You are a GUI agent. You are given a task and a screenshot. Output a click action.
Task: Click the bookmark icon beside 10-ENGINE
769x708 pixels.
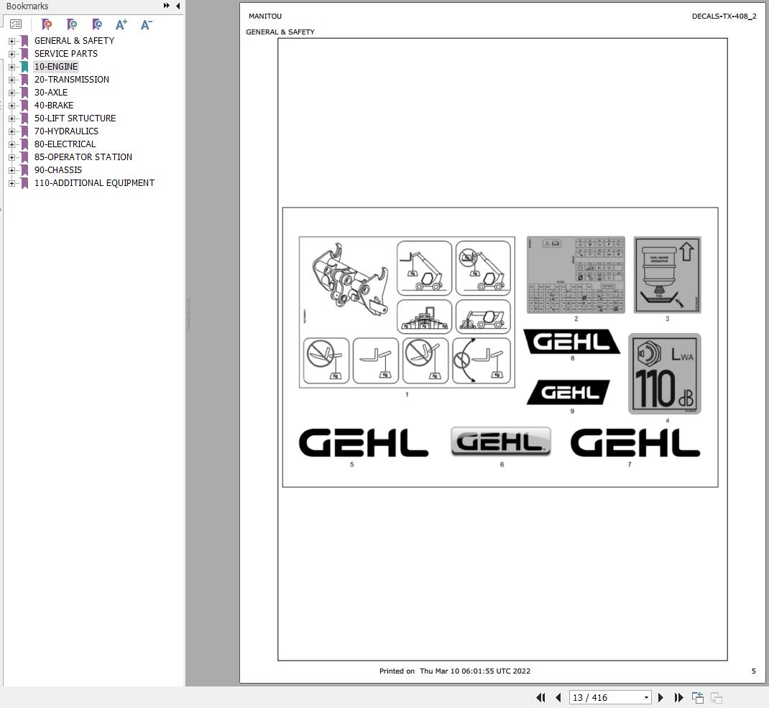[x=24, y=67]
